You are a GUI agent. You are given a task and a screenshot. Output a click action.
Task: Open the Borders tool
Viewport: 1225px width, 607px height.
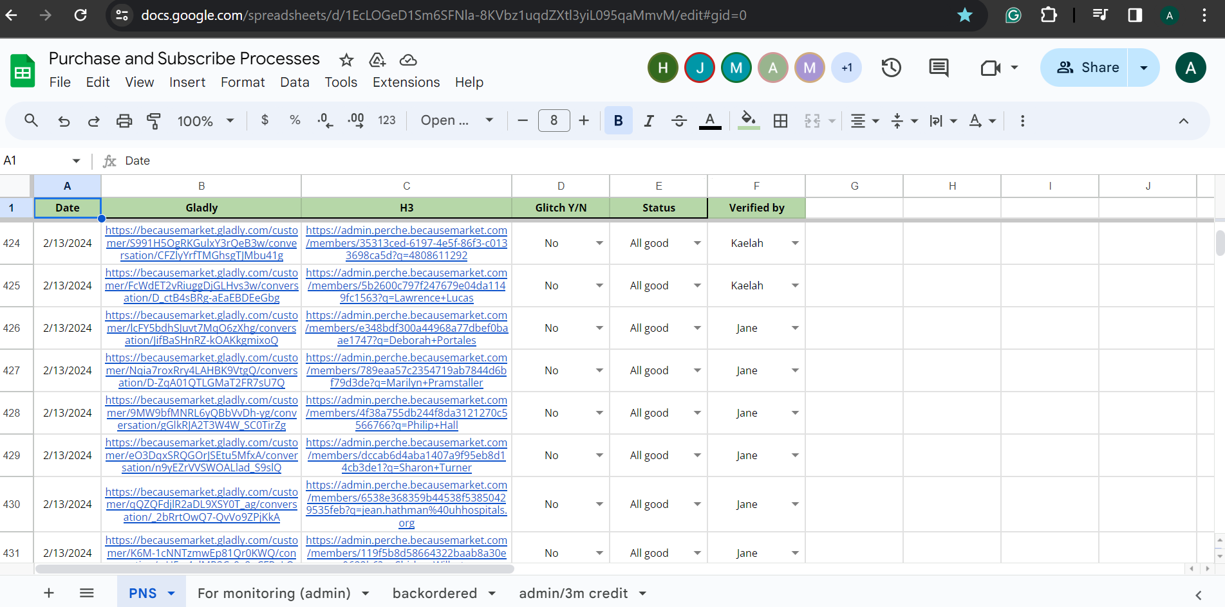tap(780, 121)
